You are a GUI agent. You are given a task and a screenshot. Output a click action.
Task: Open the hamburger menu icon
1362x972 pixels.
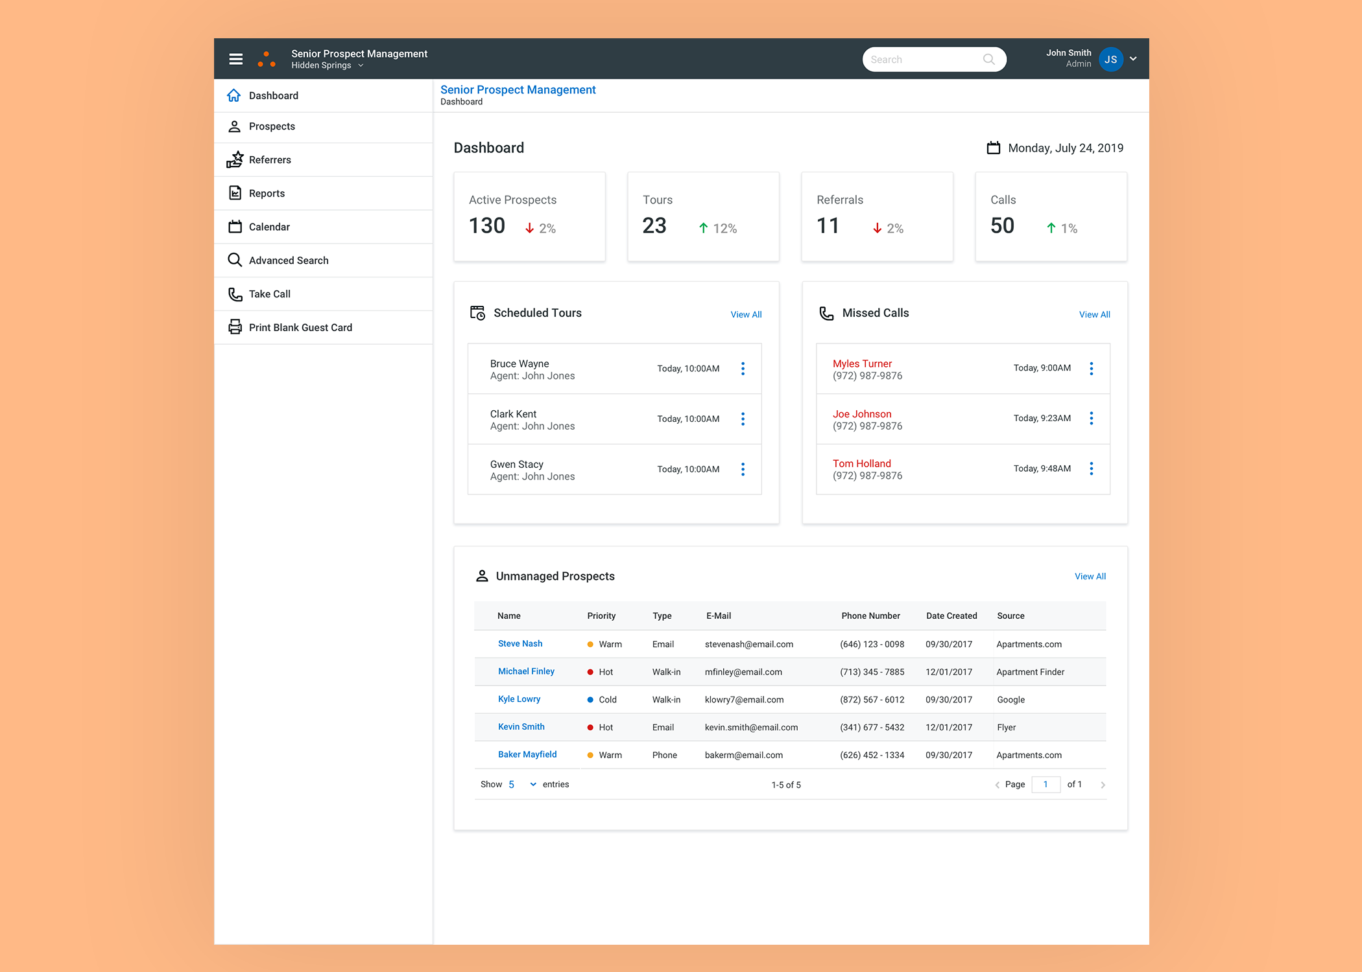pos(235,59)
